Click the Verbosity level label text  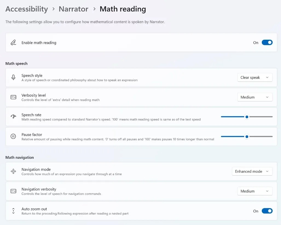click(33, 95)
